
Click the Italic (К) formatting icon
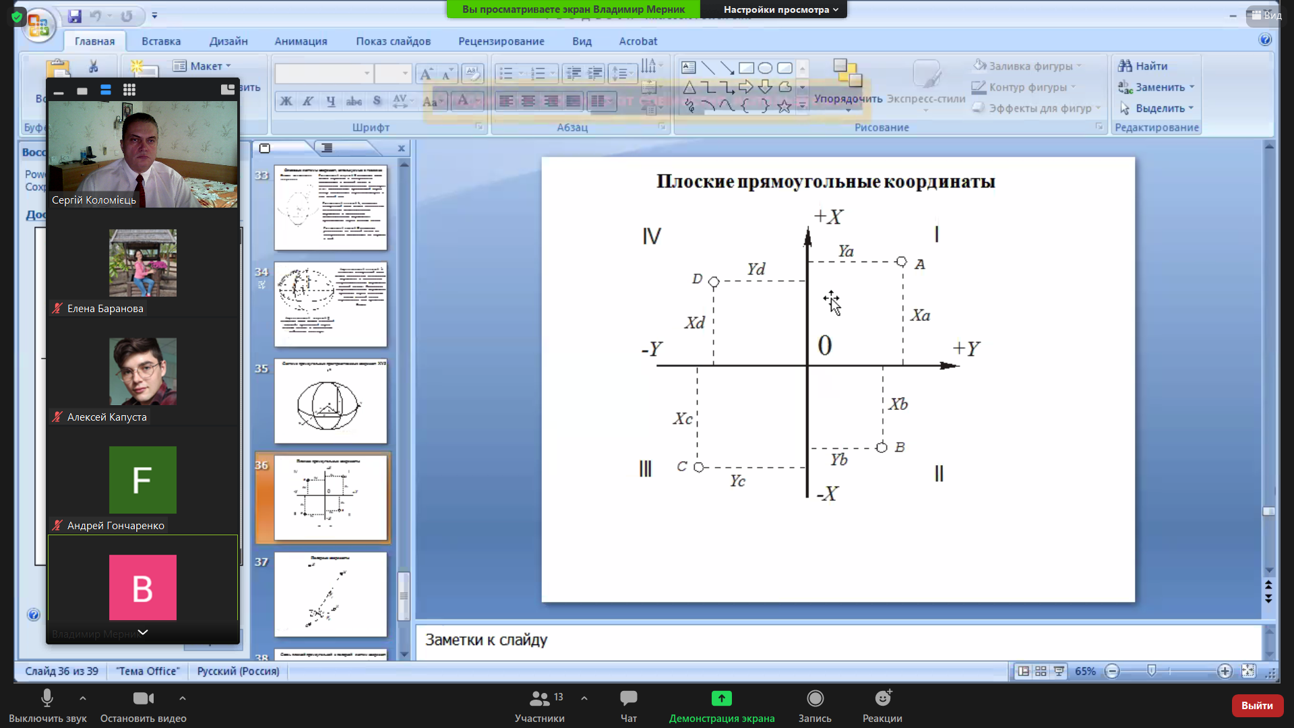(308, 101)
